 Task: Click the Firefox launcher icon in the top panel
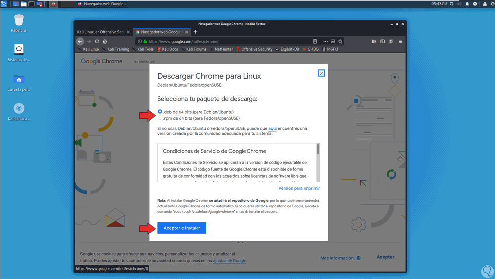tap(53, 4)
